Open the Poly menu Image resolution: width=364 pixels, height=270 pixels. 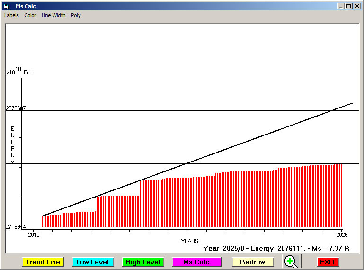coord(76,15)
